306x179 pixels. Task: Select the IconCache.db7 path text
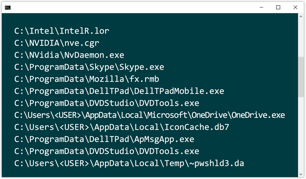(x=122, y=127)
